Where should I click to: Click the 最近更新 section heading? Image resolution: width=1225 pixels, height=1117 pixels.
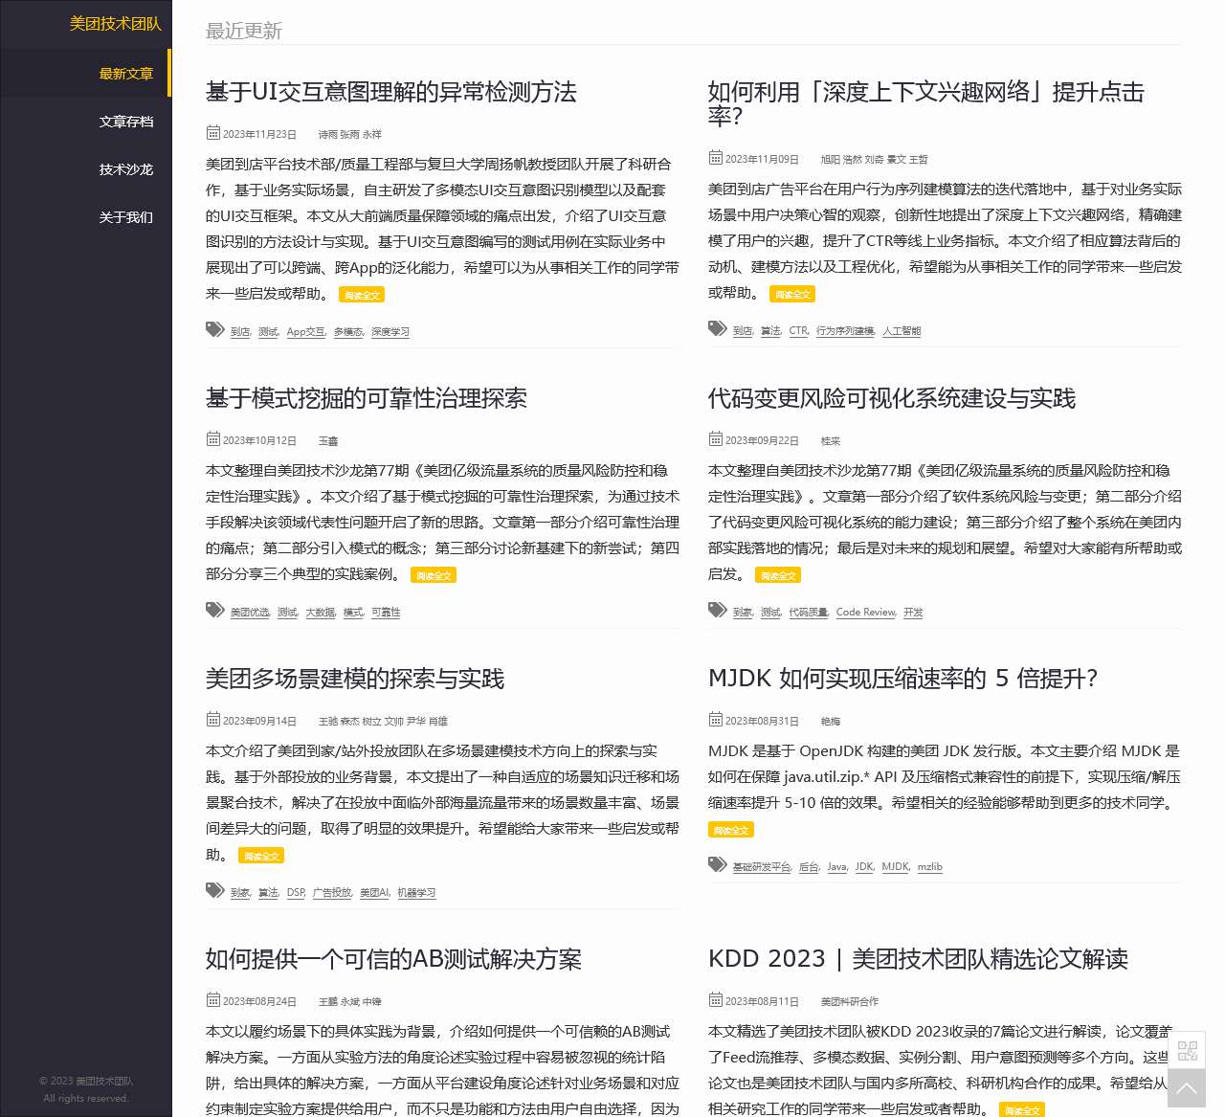pyautogui.click(x=244, y=31)
